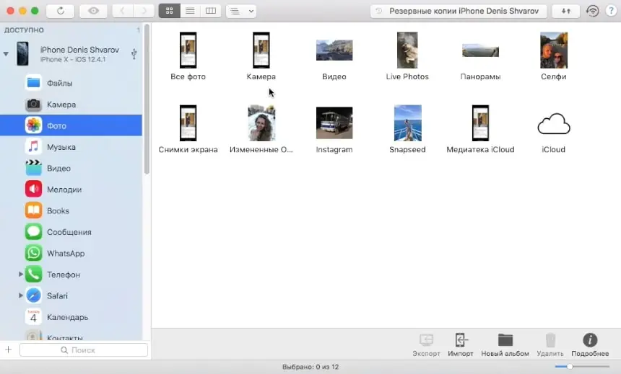
Task: Click the transfers arrows toolbar button
Action: pyautogui.click(x=565, y=11)
